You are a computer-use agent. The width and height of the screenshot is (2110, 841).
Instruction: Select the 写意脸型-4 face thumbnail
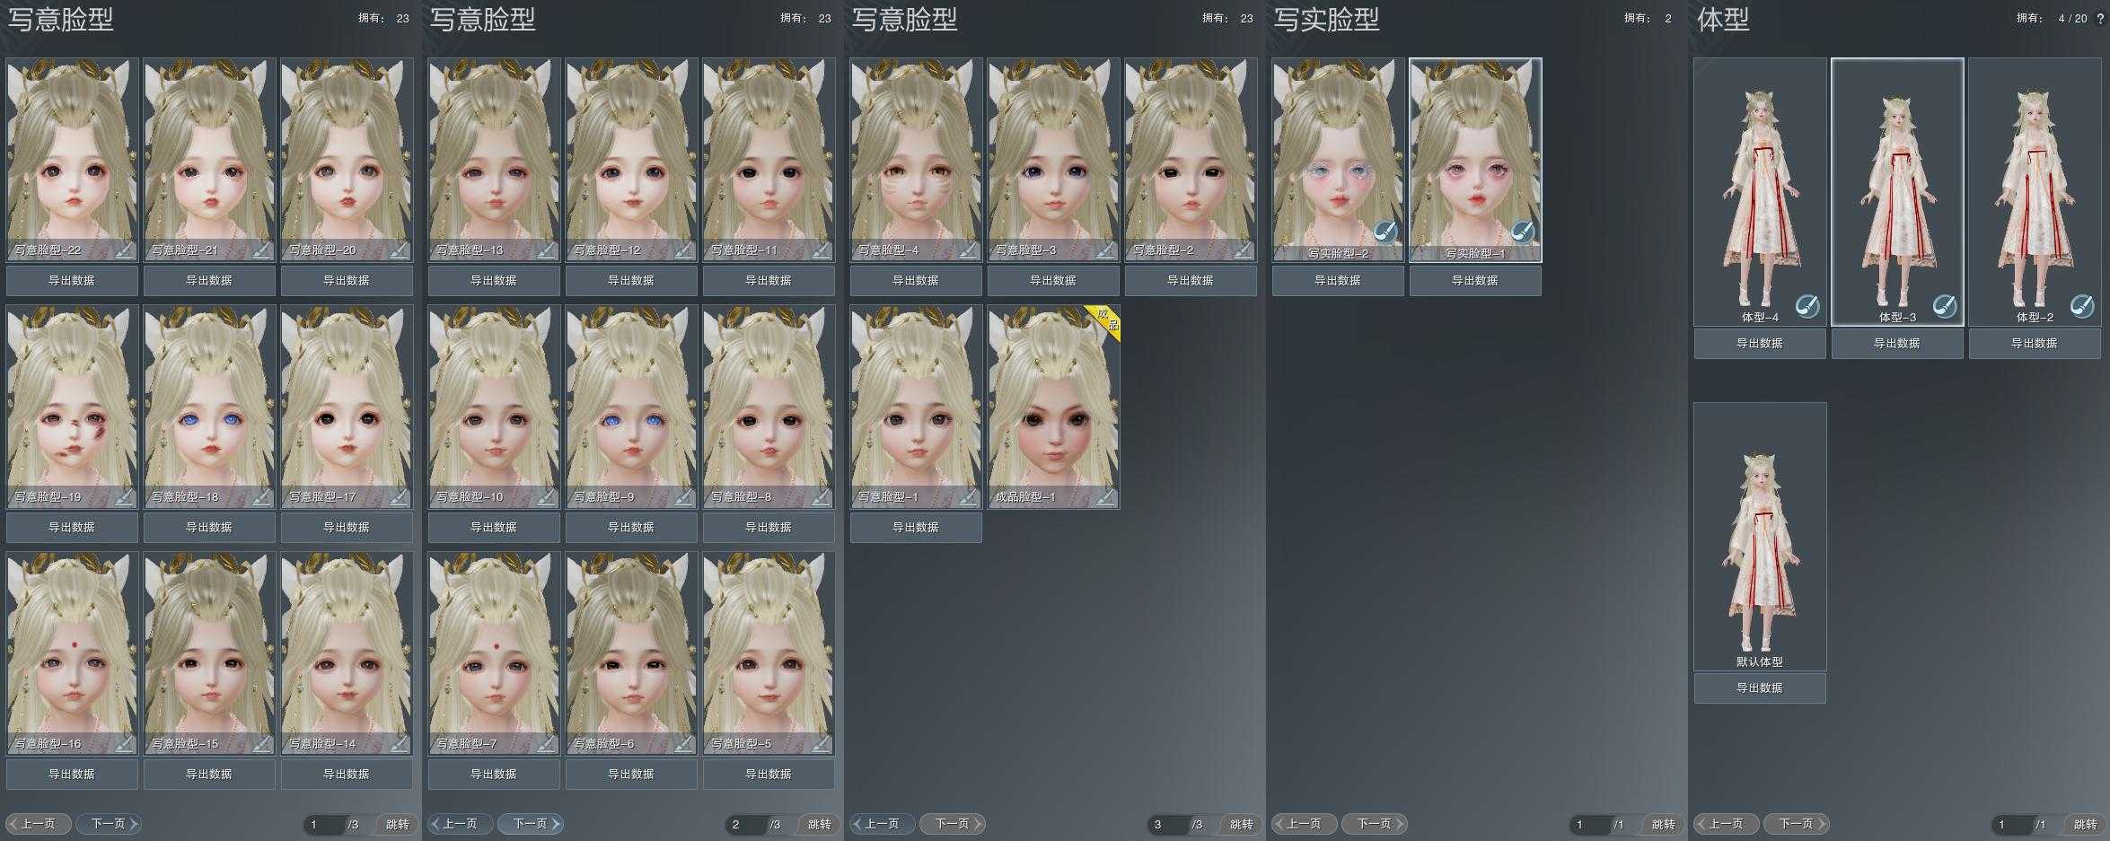tap(916, 157)
